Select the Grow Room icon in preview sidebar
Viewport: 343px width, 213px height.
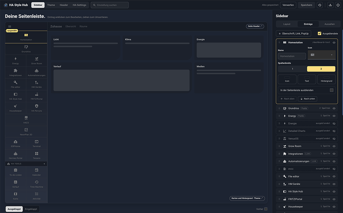(x=36, y=58)
